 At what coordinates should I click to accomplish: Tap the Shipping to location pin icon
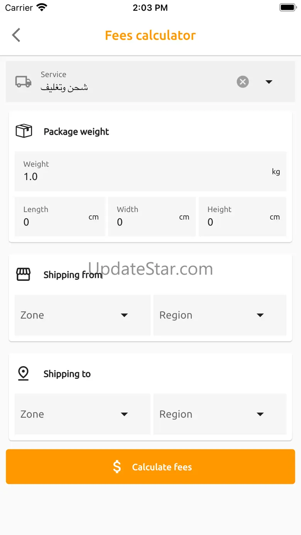[x=24, y=373]
